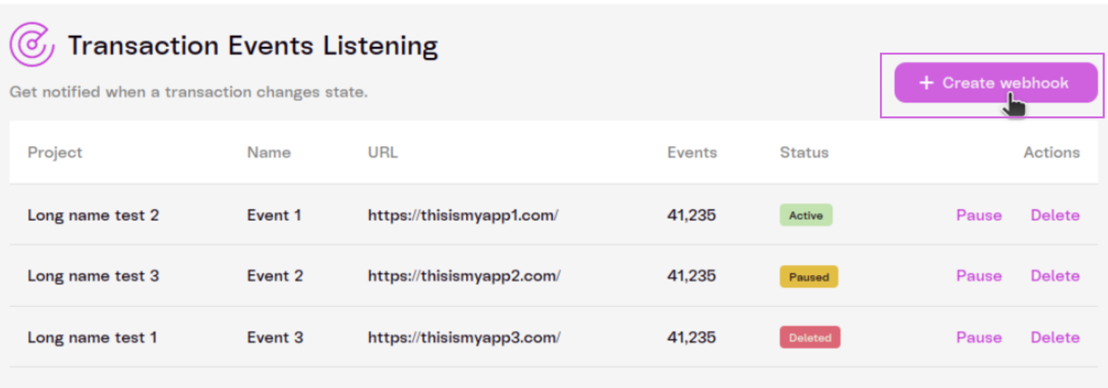Screen dimensions: 1108x388
Task: Sort by the Events column header
Action: 692,152
